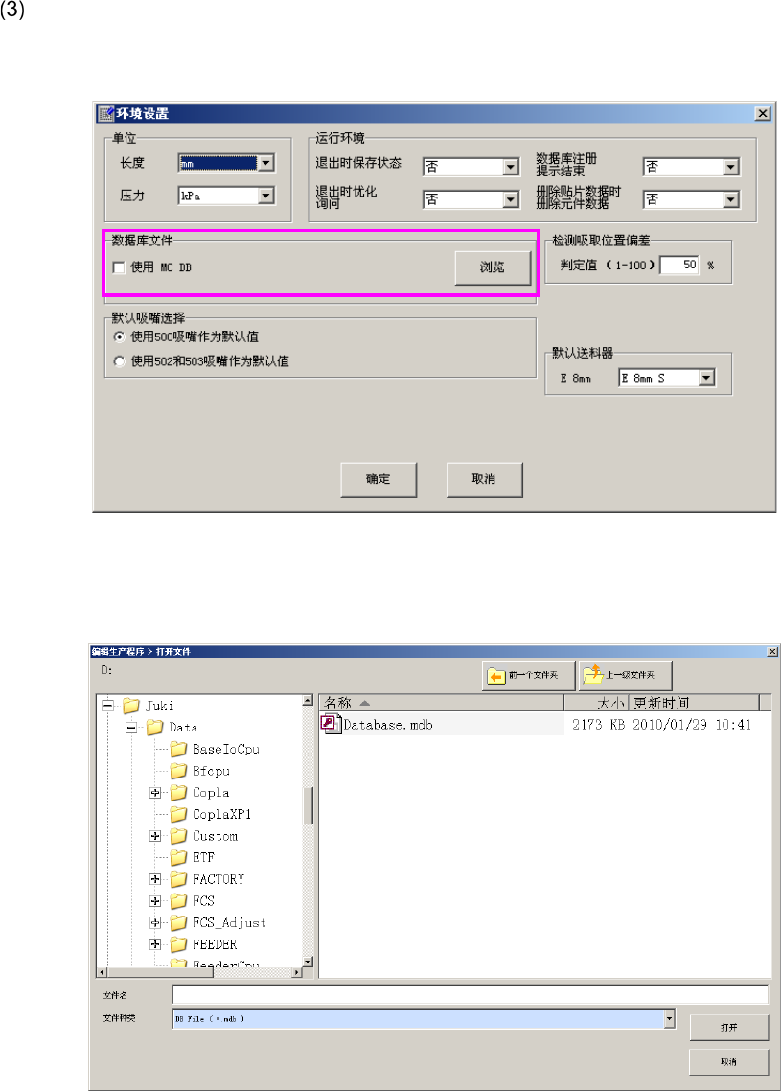Screen dimensions: 781x1091
Task: Open the 长度 unit dropdown
Action: [266, 164]
